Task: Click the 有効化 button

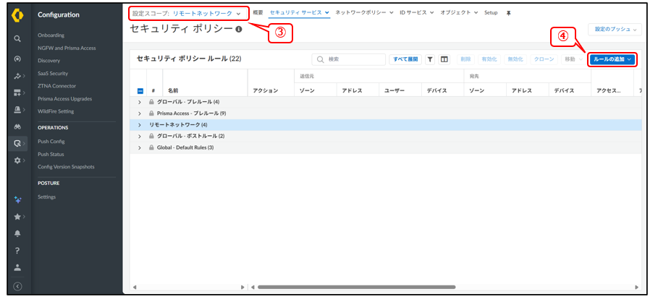Action: pos(489,59)
